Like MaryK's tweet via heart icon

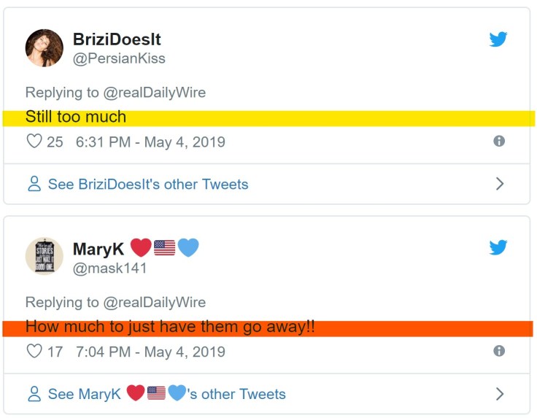coord(34,351)
